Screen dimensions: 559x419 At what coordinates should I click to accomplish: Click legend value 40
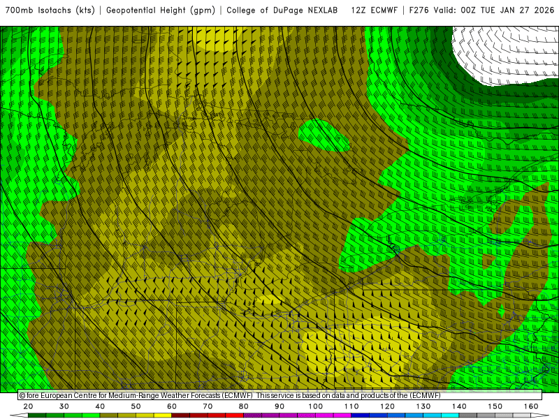point(100,406)
